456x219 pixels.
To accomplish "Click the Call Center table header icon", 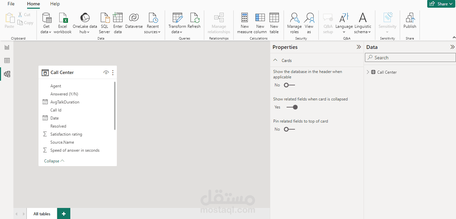I will pos(45,72).
